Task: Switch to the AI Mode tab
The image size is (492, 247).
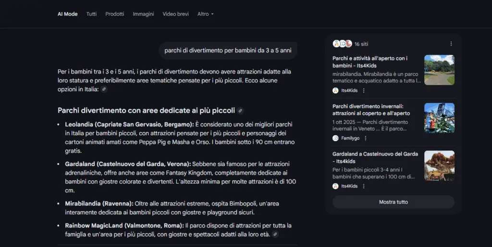Action: click(x=67, y=14)
